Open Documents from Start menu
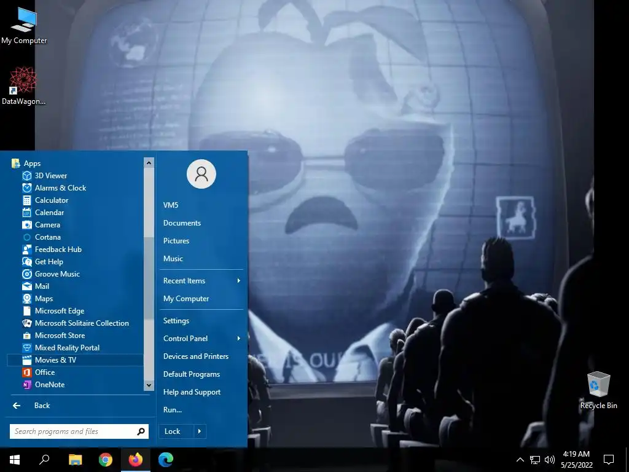 point(182,223)
